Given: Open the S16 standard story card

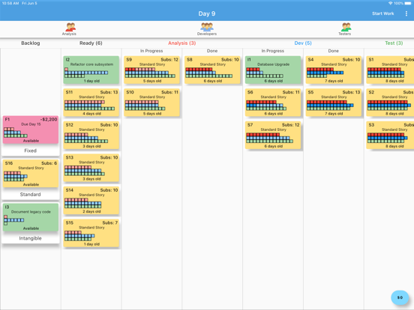Looking at the screenshot, I should pos(31,174).
